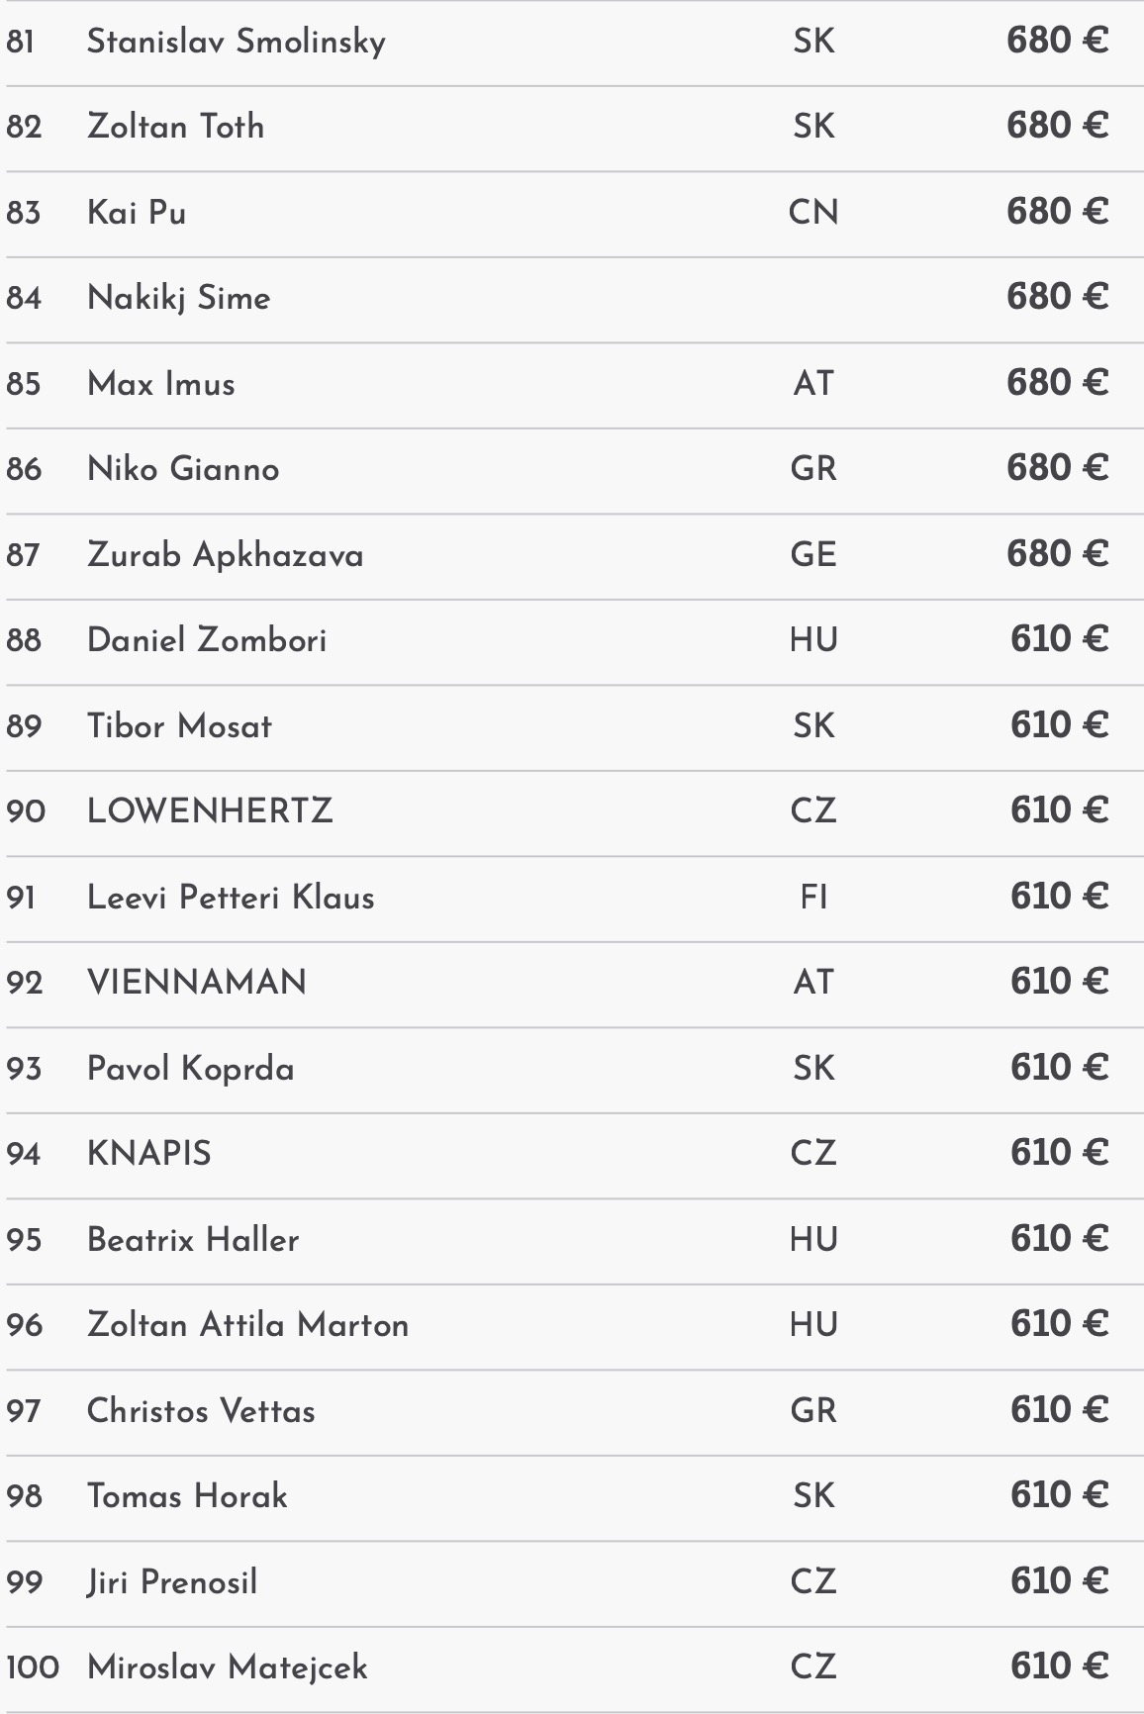
Task: Select the Zoltan Toth row
Action: coord(175,127)
